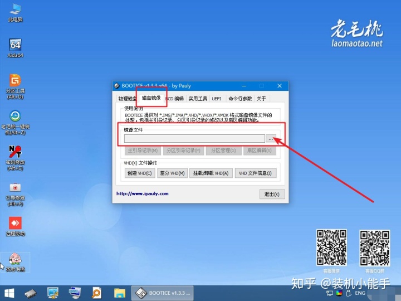Switch to the UEFI tab
Image resolution: width=401 pixels, height=301 pixels.
coord(217,99)
